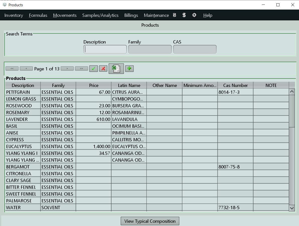
Task: Click the Minimum Amo... column header
Action: [x=200, y=85]
